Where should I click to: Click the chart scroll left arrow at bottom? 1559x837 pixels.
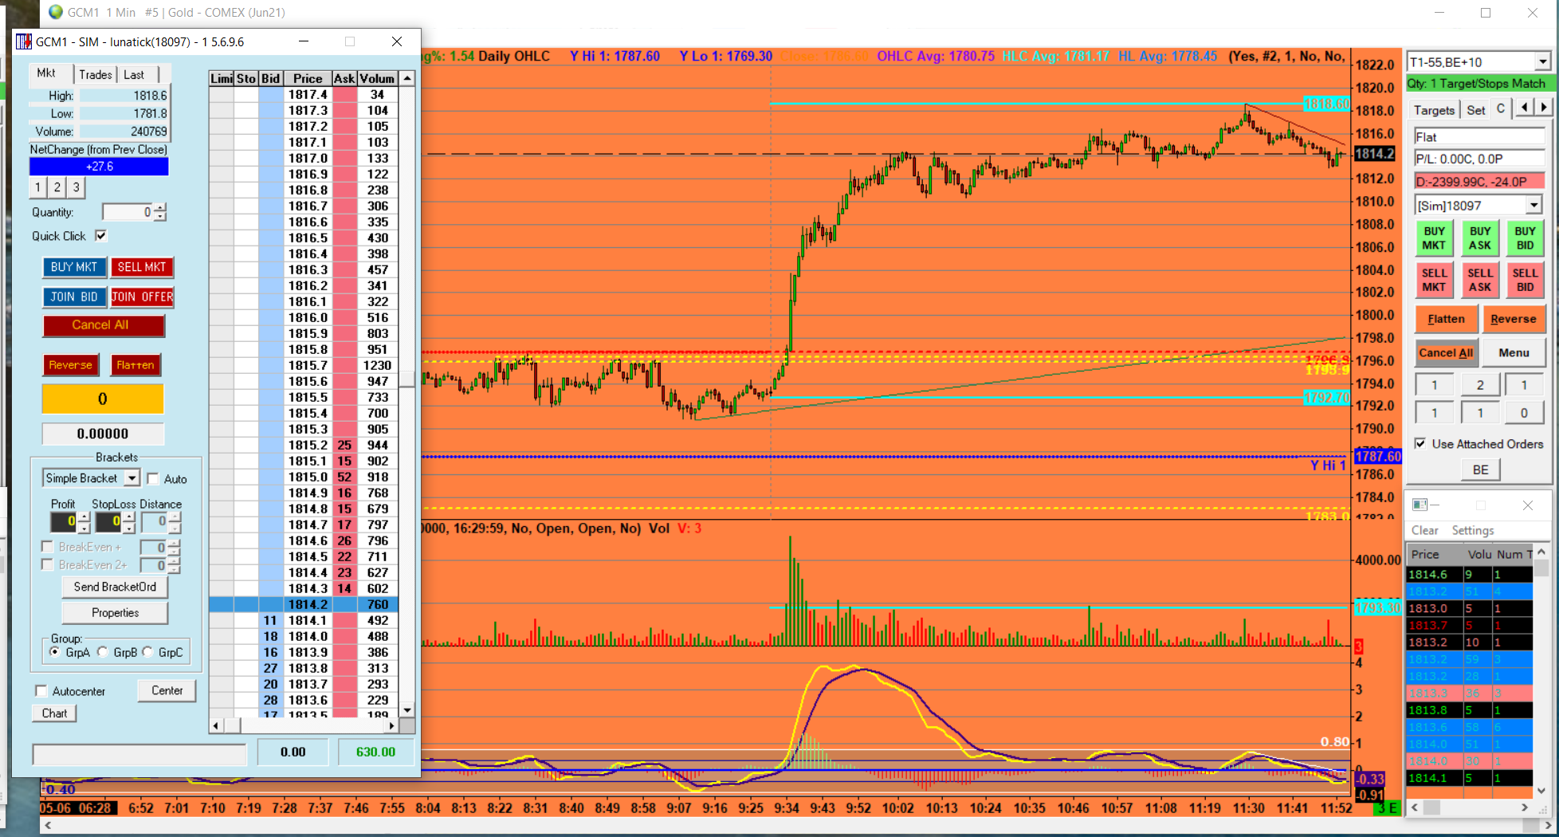pos(49,825)
